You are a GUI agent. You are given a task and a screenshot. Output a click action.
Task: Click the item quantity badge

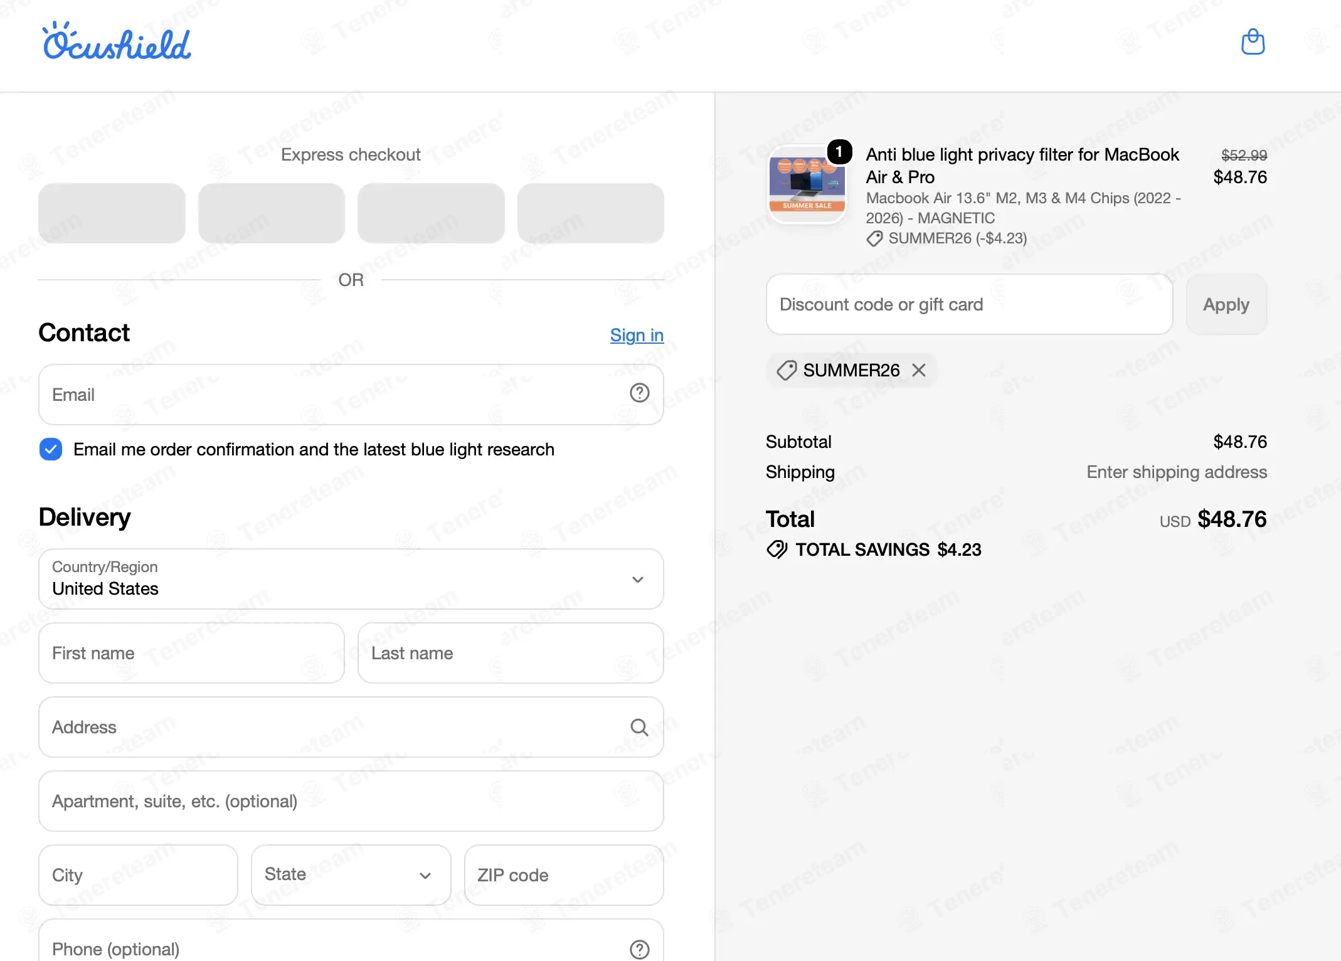839,152
